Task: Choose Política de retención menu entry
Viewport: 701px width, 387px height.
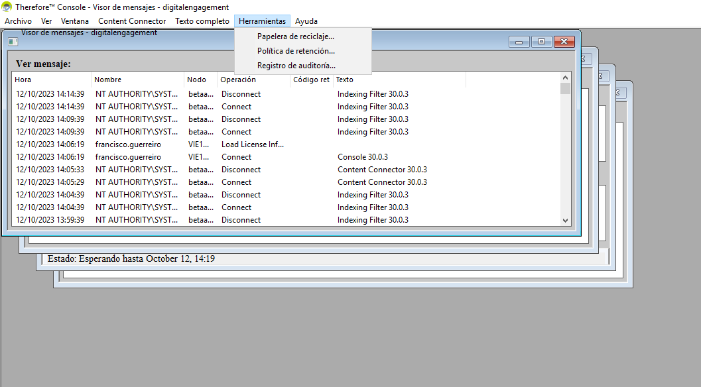Action: point(302,51)
